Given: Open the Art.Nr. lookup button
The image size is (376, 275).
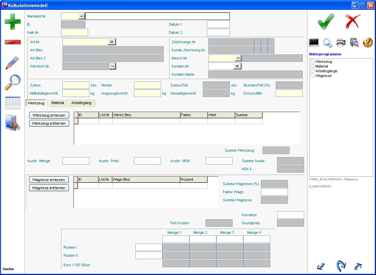Looking at the screenshot, I should coord(111,42).
